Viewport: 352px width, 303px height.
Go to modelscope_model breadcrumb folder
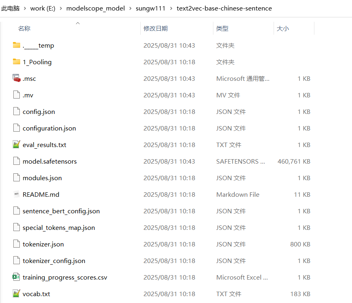[x=95, y=8]
